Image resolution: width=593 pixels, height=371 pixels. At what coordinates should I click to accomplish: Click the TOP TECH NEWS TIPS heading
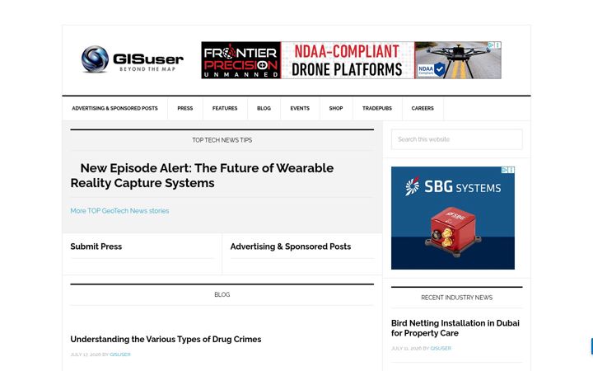[x=222, y=140]
